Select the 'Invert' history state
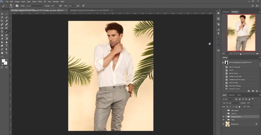Screen dimensions: 261x135 pos(231,70)
